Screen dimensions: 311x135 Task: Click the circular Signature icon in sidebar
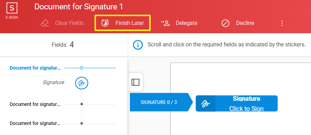(81, 83)
